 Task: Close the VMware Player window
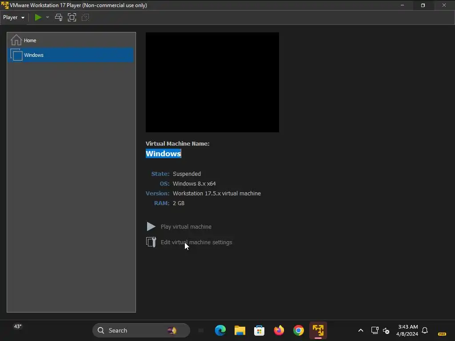(x=444, y=5)
